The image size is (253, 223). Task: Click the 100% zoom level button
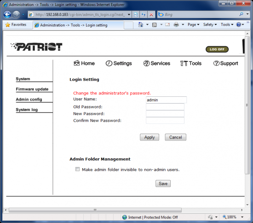pyautogui.click(x=230, y=217)
